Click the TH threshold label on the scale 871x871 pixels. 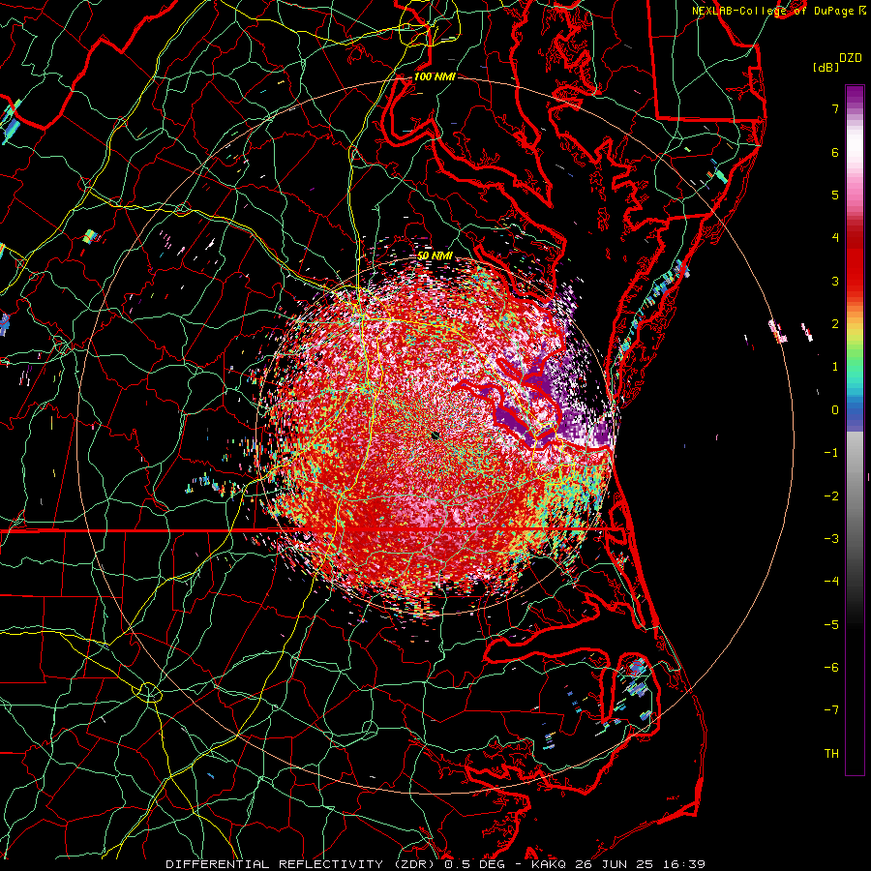pyautogui.click(x=831, y=754)
